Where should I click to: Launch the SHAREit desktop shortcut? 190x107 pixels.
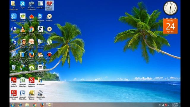(x=14, y=17)
